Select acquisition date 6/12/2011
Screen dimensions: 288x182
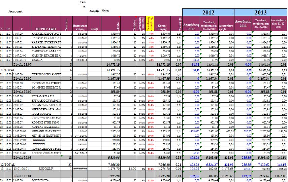pos(80,149)
